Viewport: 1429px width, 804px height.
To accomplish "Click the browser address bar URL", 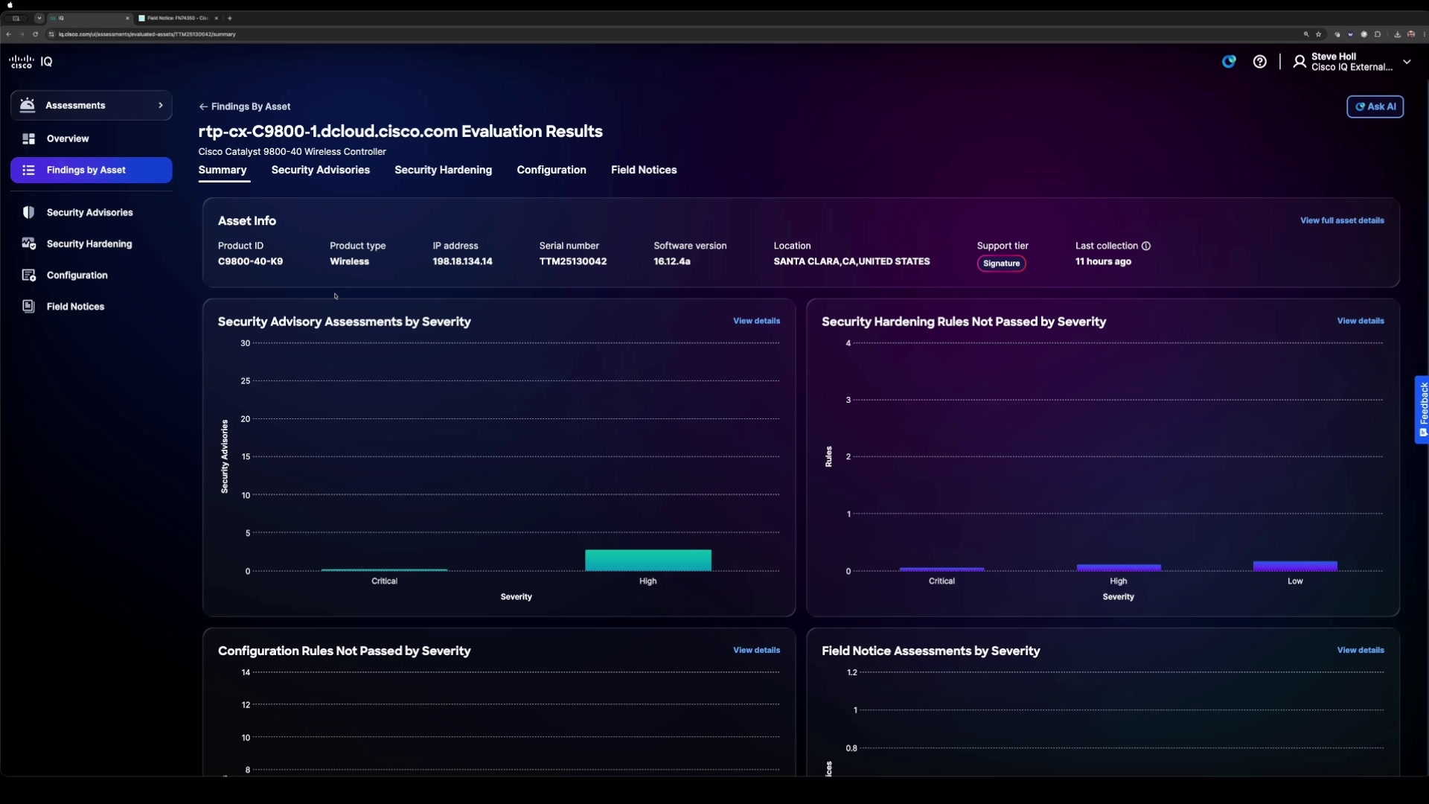I will coord(147,34).
